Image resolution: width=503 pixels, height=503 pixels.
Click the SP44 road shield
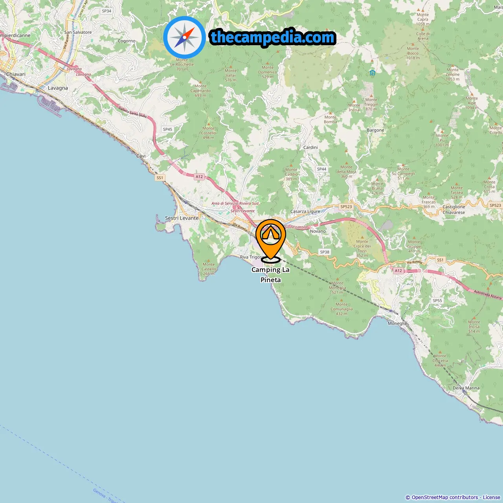click(x=321, y=169)
